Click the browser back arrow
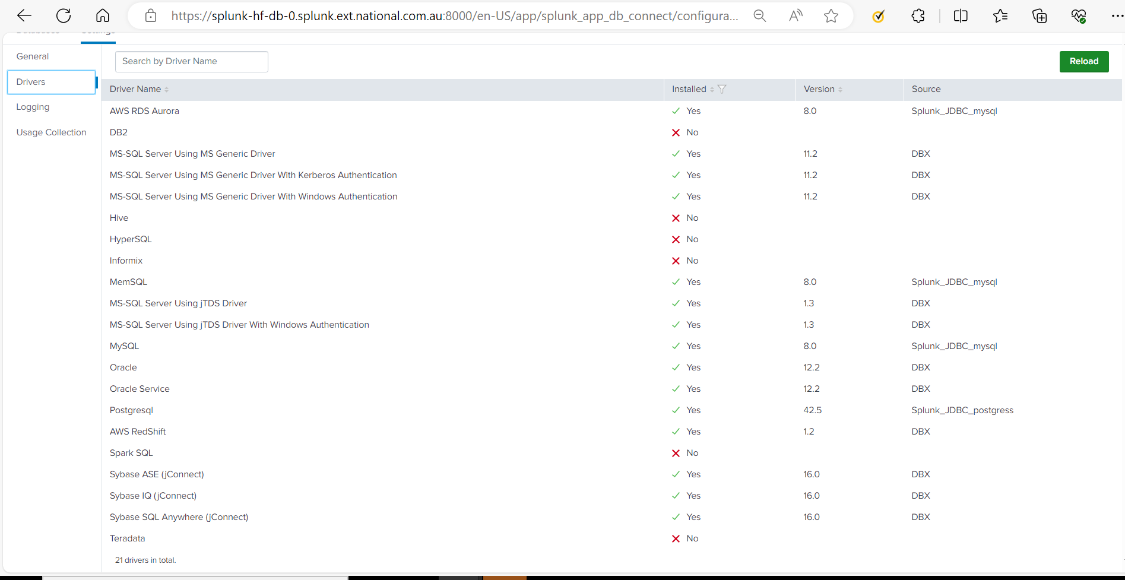This screenshot has height=580, width=1125. [23, 15]
